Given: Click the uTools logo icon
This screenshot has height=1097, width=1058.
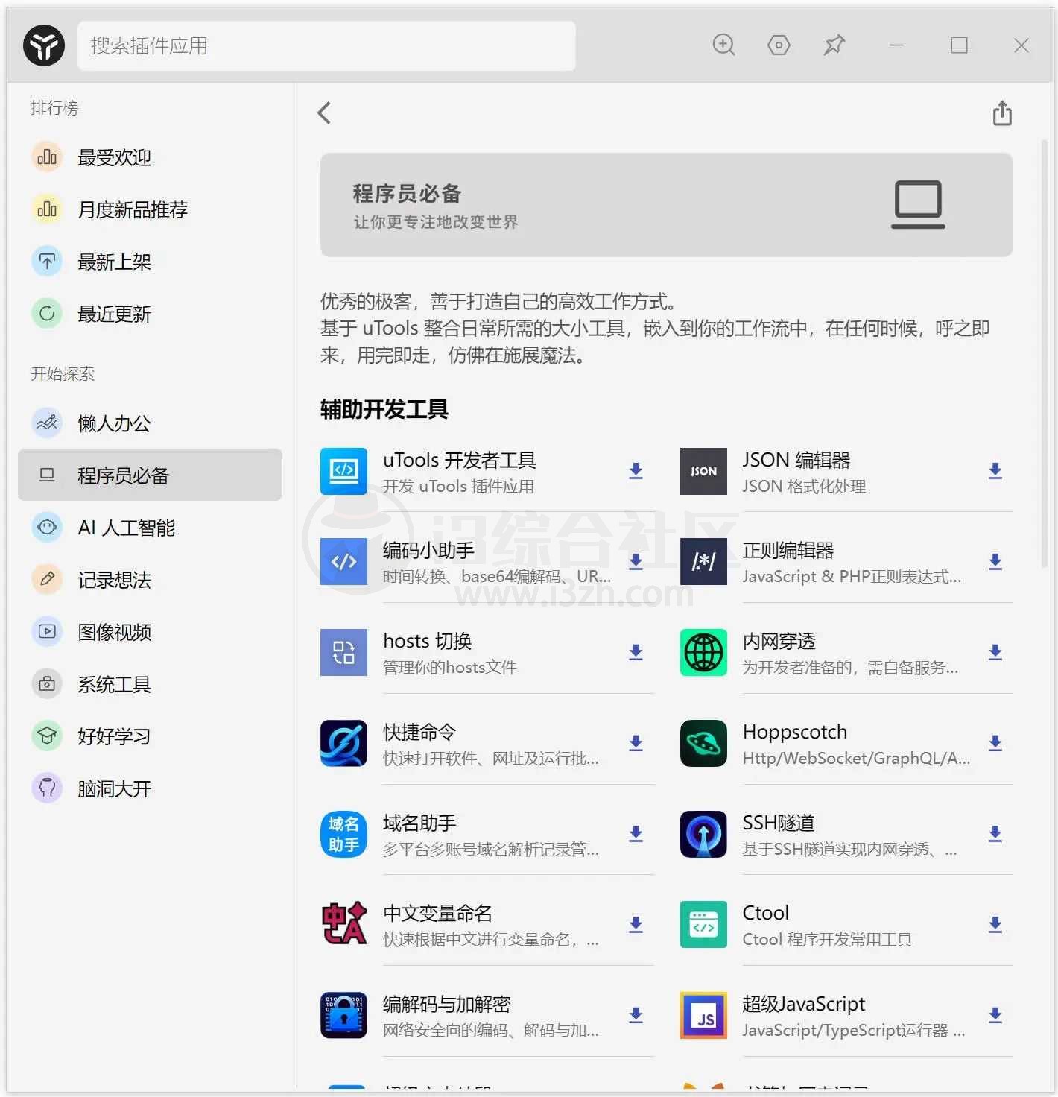Looking at the screenshot, I should pyautogui.click(x=44, y=45).
